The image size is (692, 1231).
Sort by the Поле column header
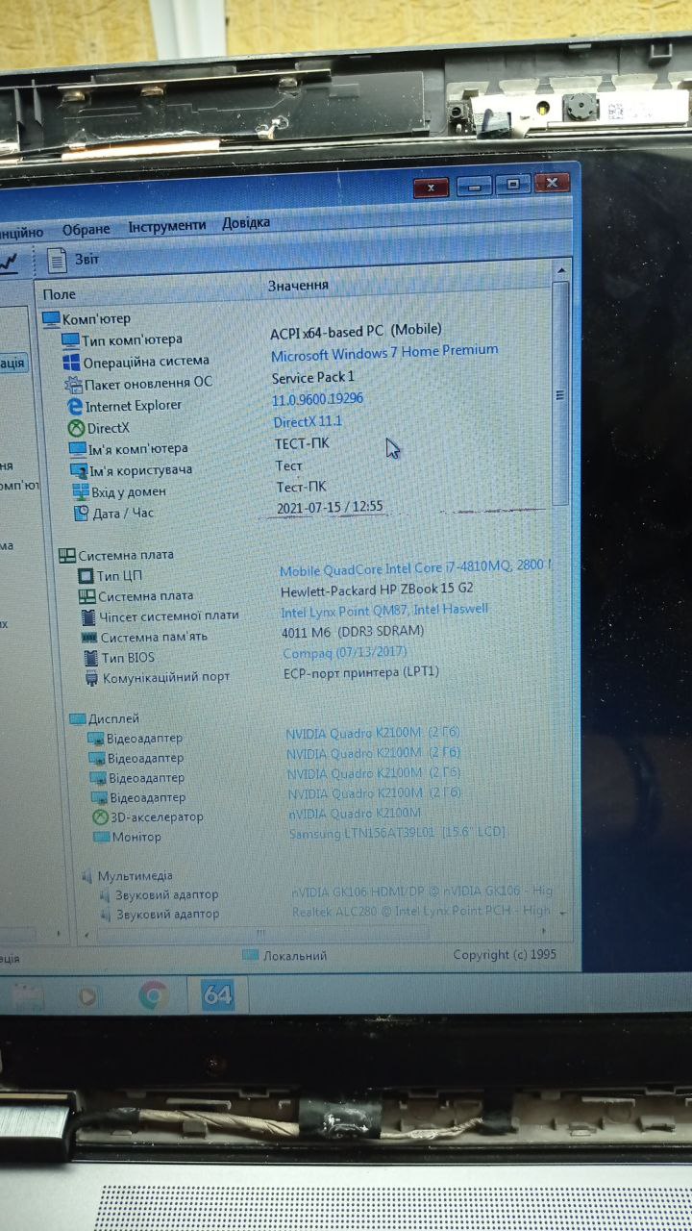coord(151,293)
